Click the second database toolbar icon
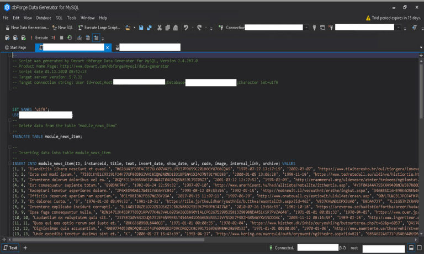The image size is (424, 254). (x=15, y=38)
